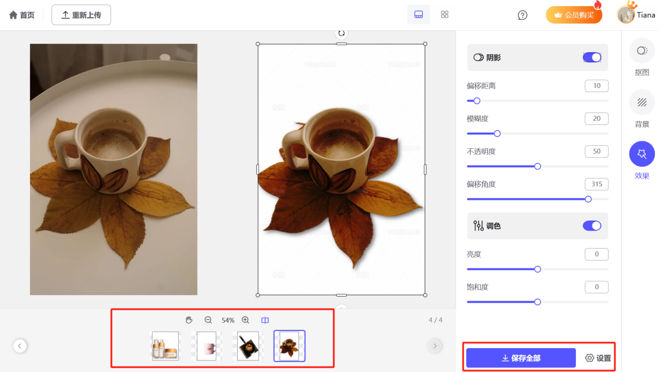Click the zoom out magnifier icon
This screenshot has height=372, width=659.
(208, 320)
